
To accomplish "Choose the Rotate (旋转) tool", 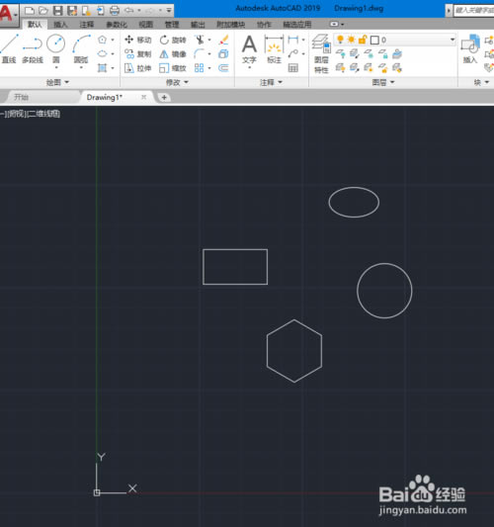I will tap(173, 40).
